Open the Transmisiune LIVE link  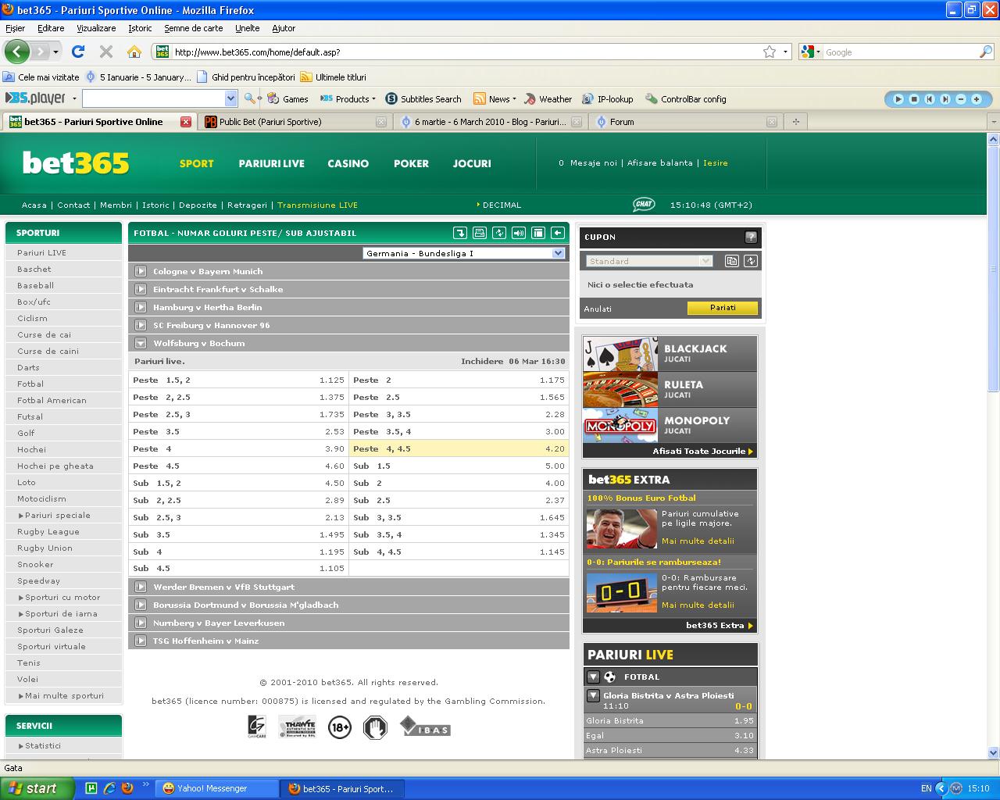[317, 205]
